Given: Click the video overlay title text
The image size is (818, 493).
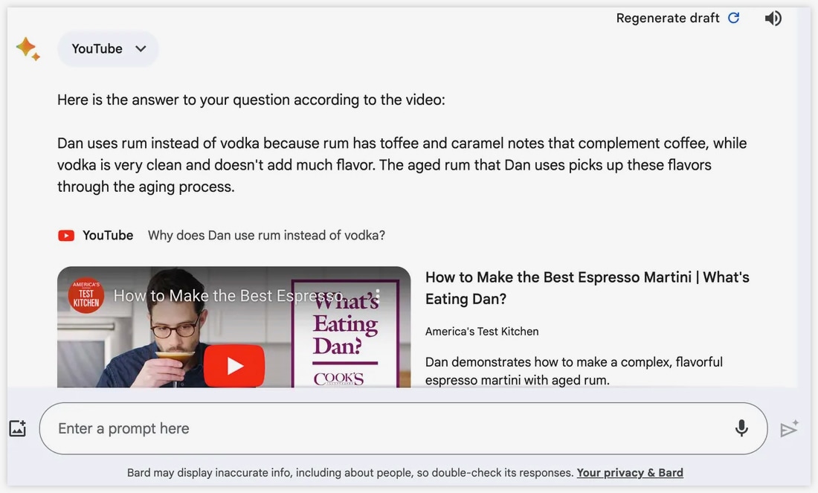Looking at the screenshot, I should [x=228, y=296].
